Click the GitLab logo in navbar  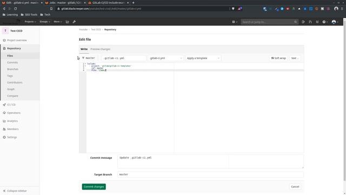click(11, 22)
